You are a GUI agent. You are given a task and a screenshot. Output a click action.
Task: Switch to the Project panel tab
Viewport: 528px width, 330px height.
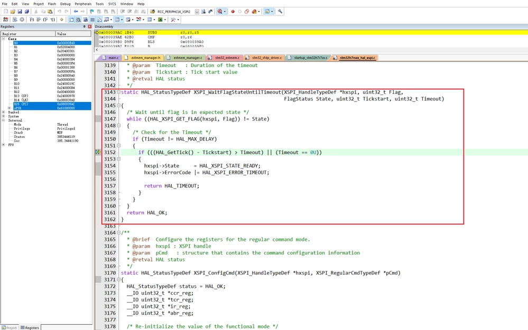click(10, 328)
